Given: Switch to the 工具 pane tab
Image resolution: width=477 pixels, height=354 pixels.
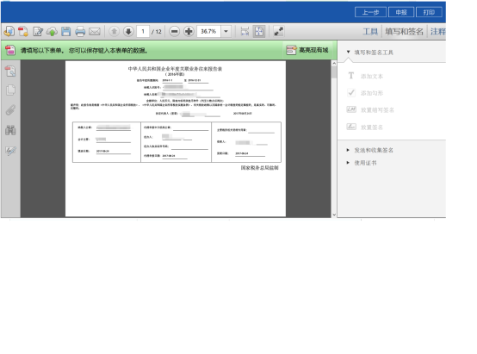Looking at the screenshot, I should [370, 31].
